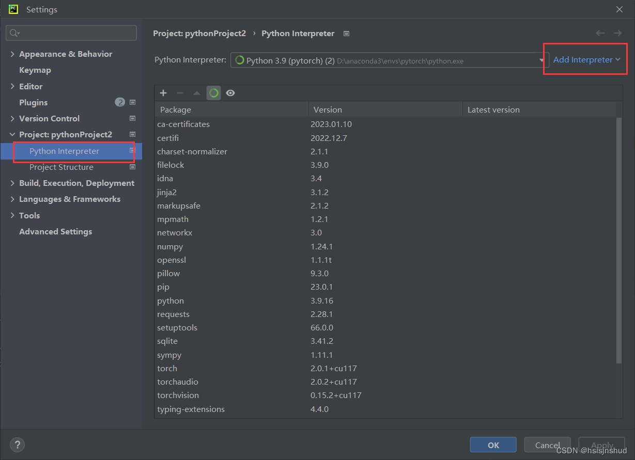635x460 pixels.
Task: Click the project-level icon beside Plugins
Action: point(132,102)
